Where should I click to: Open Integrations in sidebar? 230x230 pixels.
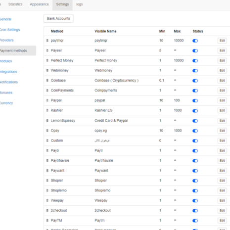click(8, 72)
